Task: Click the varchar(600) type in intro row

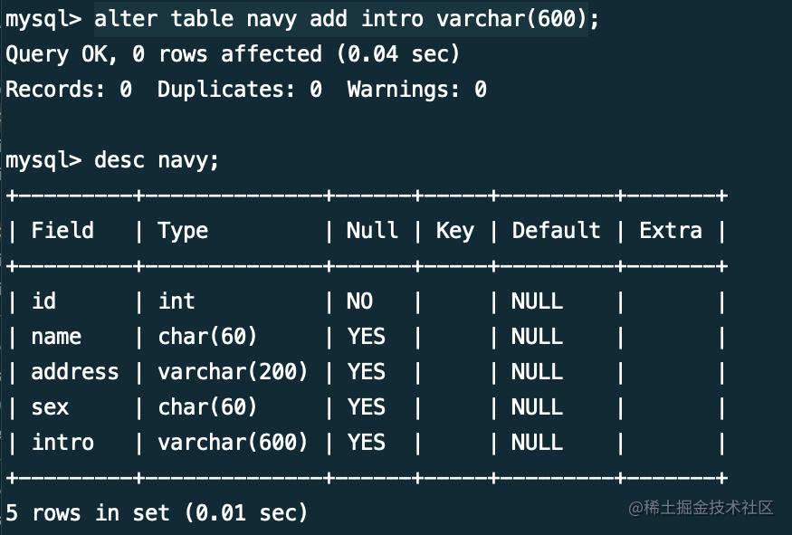Action: [233, 443]
